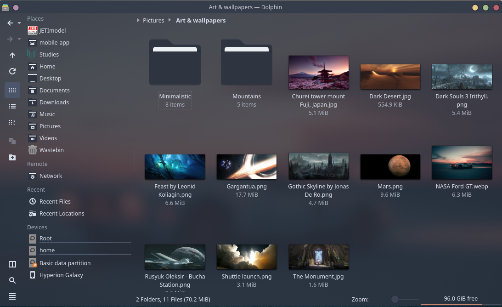This screenshot has width=502, height=307.
Task: Click the copy/duplicate toolbar icon
Action: [12, 141]
